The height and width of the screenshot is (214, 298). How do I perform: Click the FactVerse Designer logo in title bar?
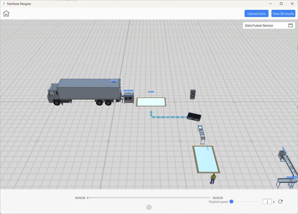point(4,4)
